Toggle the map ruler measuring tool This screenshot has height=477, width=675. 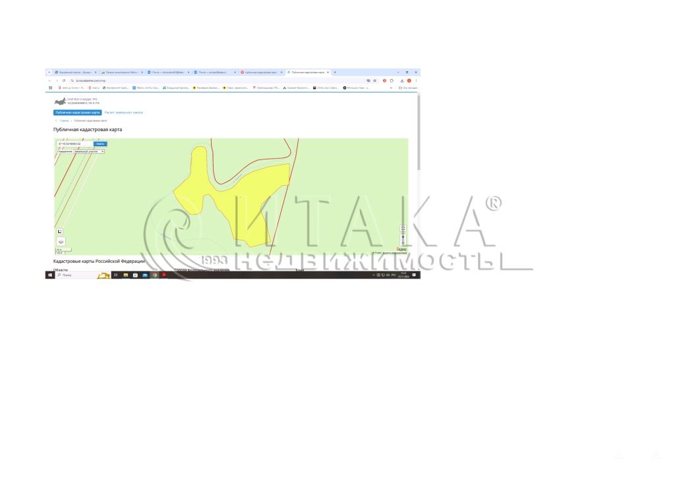60,231
